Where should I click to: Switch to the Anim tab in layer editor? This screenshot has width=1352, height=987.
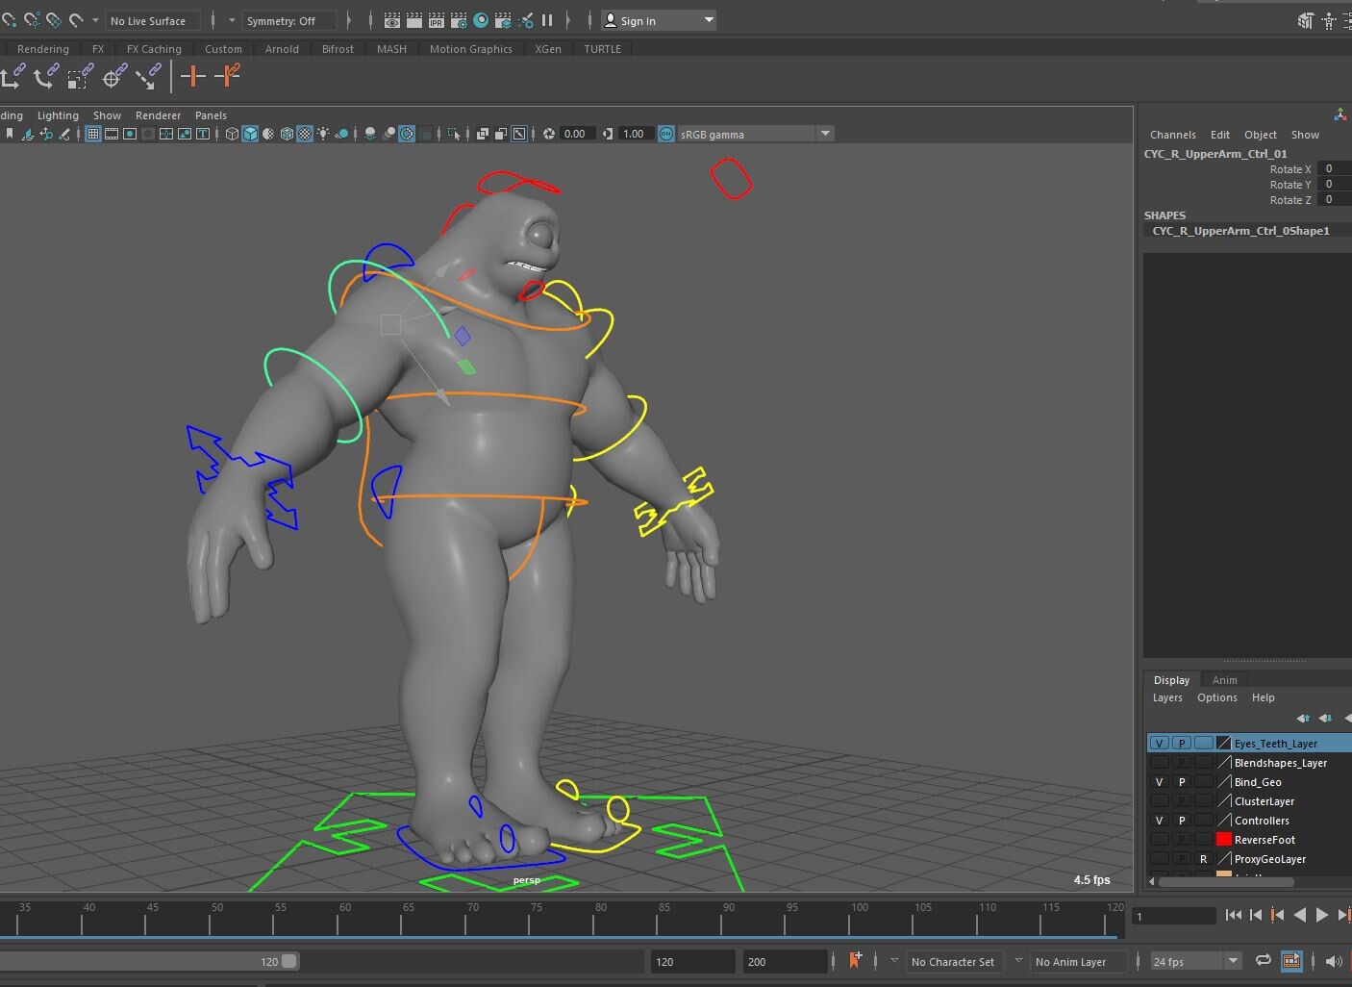pyautogui.click(x=1225, y=679)
